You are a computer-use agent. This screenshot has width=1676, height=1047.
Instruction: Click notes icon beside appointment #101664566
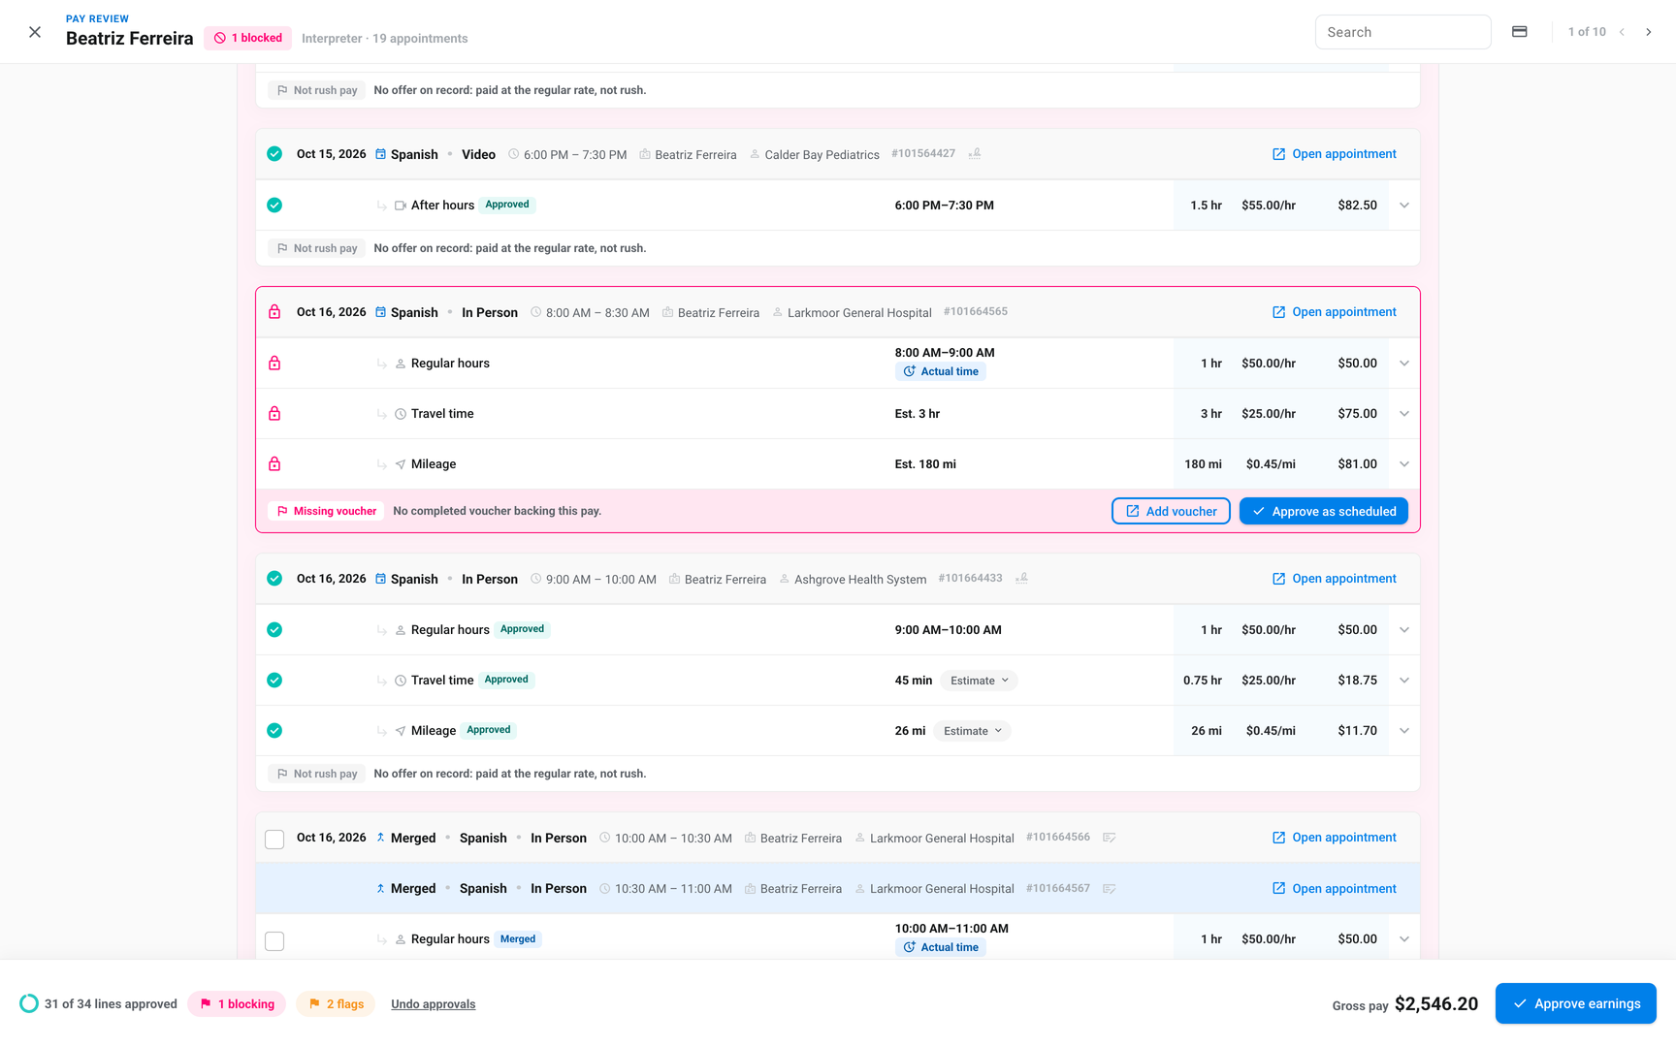pyautogui.click(x=1110, y=838)
